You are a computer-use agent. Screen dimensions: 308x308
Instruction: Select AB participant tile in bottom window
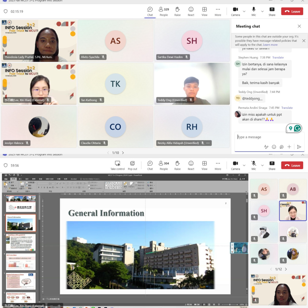(x=293, y=189)
